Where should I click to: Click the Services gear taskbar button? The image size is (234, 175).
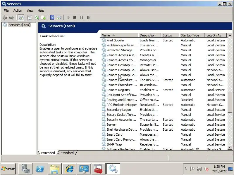click(x=113, y=169)
